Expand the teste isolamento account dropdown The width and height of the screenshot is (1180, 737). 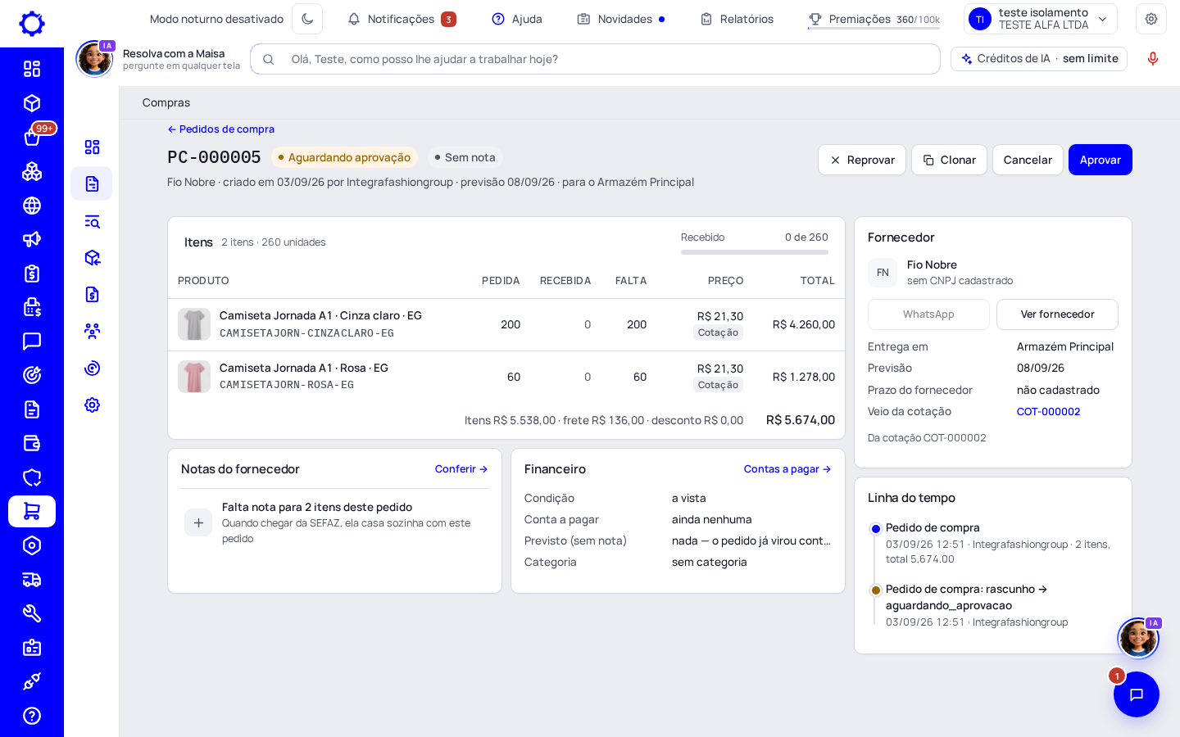click(1041, 19)
